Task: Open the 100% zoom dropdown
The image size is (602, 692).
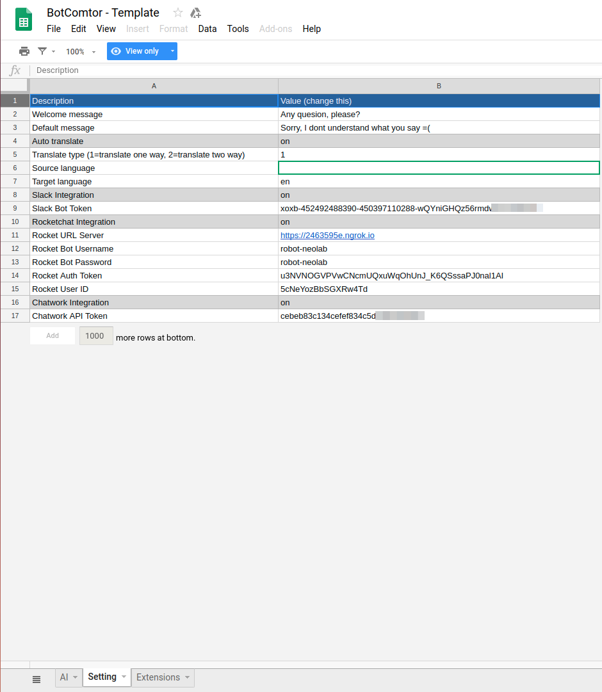Action: coord(81,52)
